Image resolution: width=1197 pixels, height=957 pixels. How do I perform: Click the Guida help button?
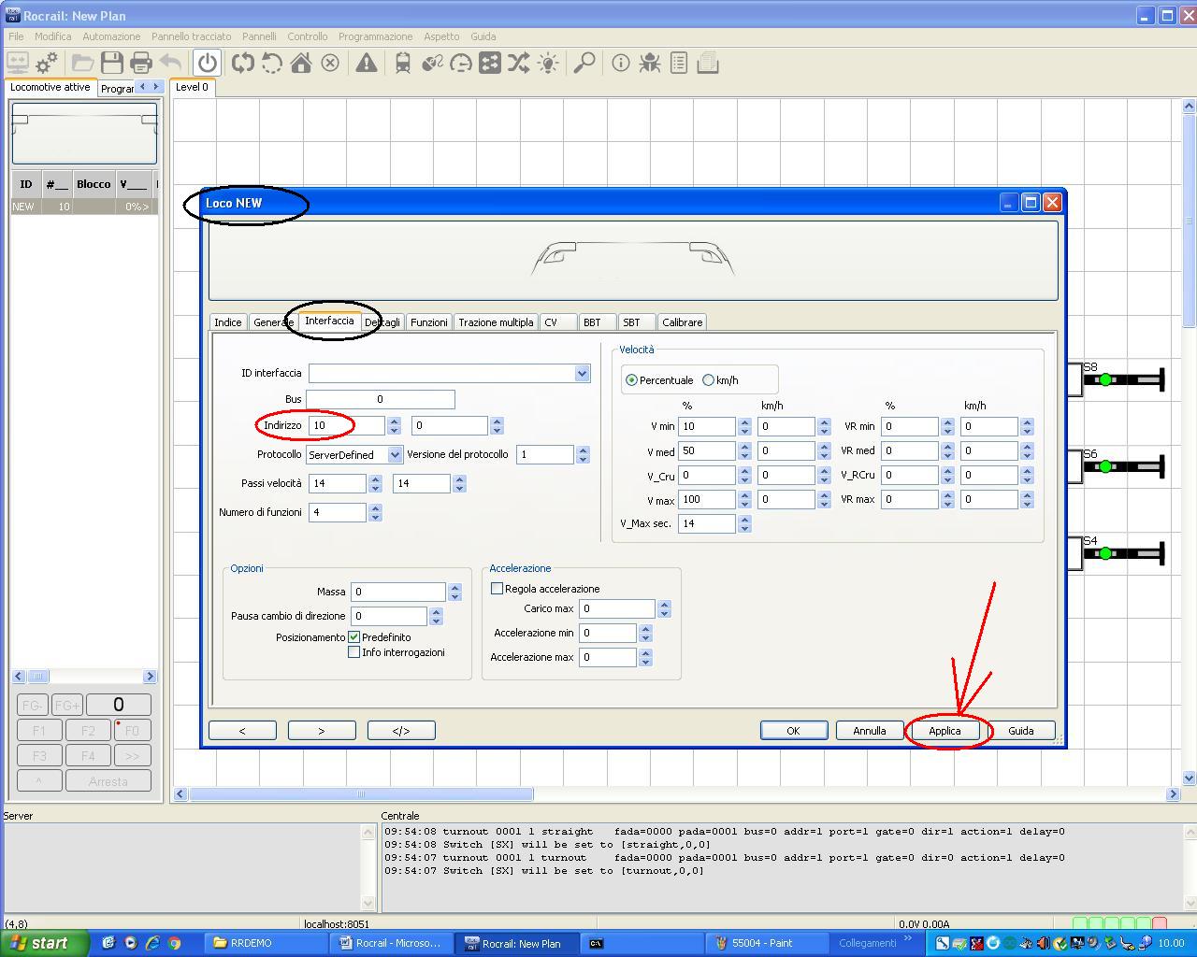pyautogui.click(x=1020, y=731)
